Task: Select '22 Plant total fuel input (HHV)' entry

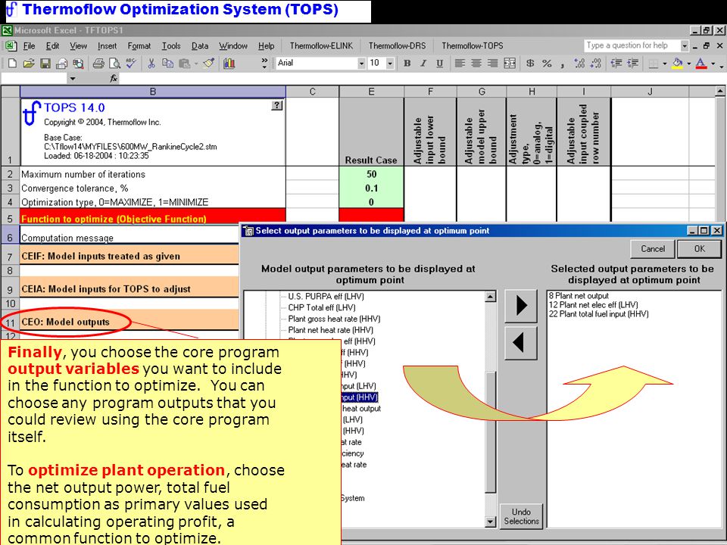Action: tap(598, 314)
